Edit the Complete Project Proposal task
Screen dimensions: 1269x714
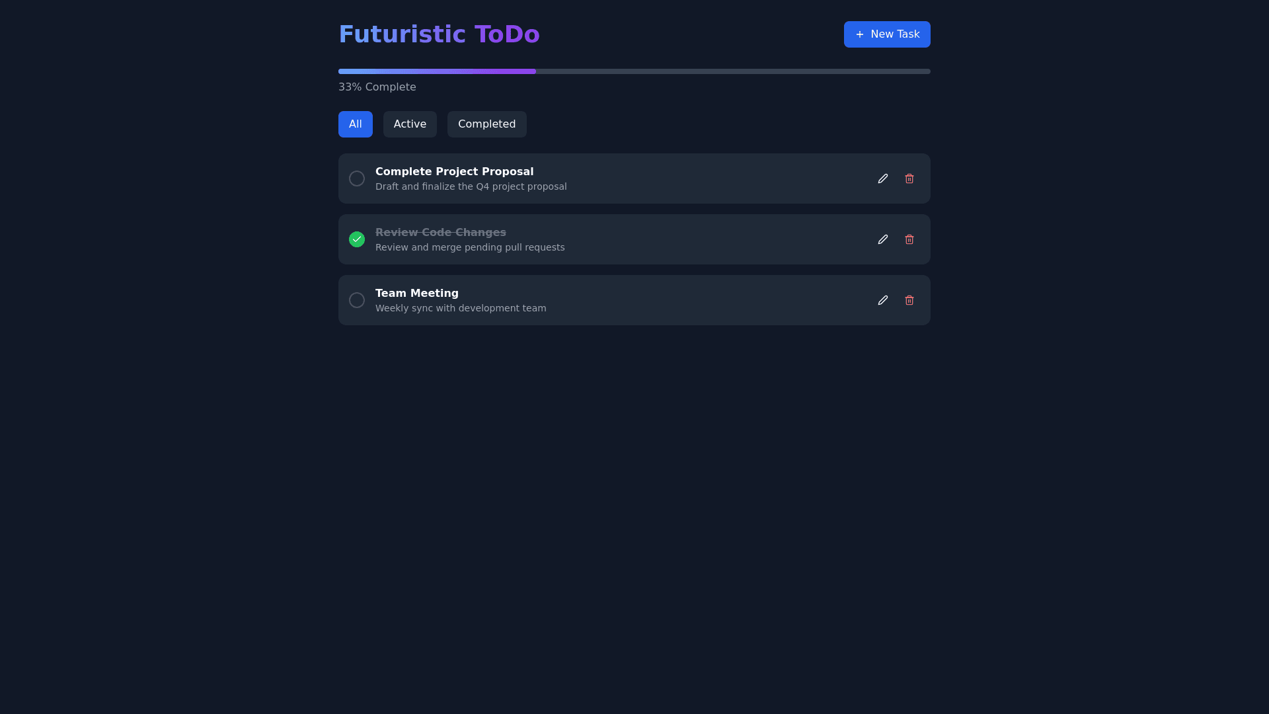point(882,178)
